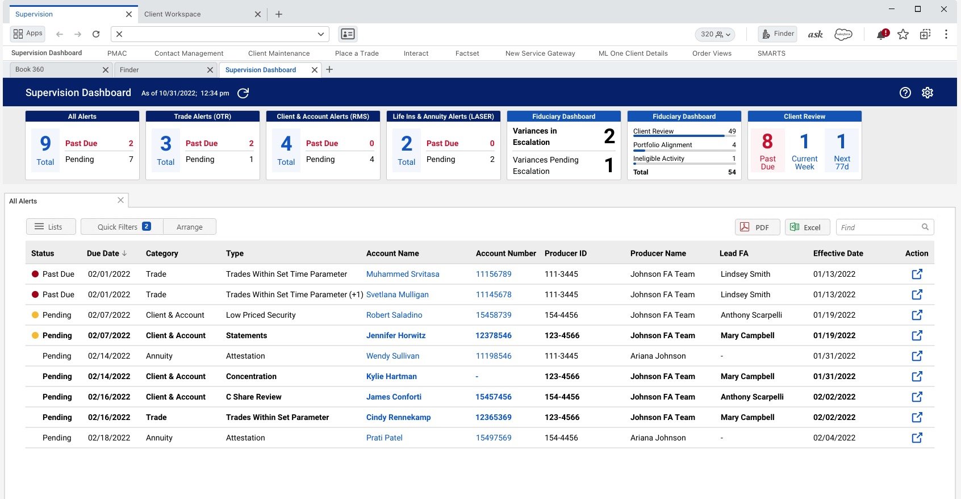Screen dimensions: 961x499
Task: Add a new window tab
Action: [x=279, y=14]
